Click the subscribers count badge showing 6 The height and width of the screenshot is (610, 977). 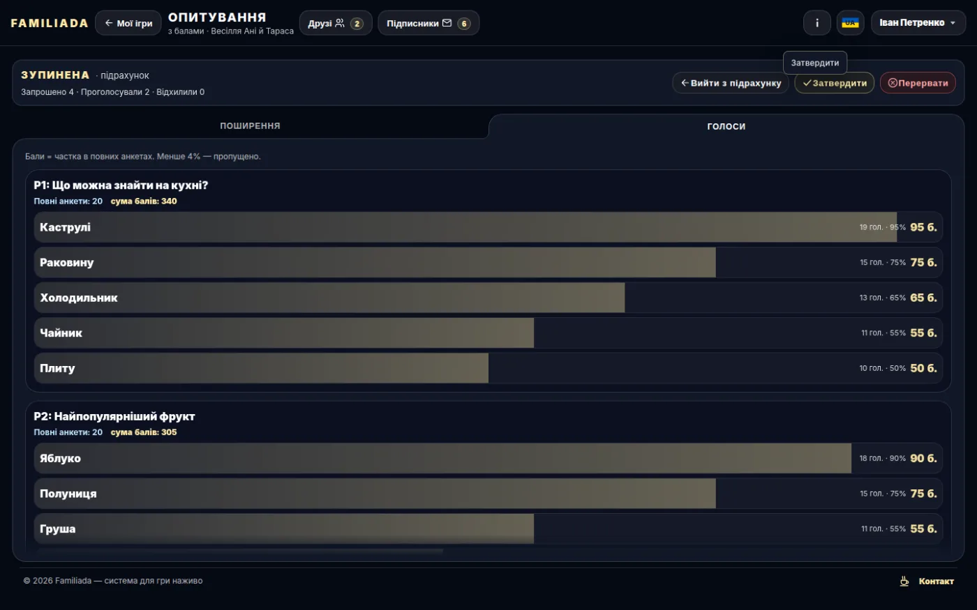[x=464, y=24]
